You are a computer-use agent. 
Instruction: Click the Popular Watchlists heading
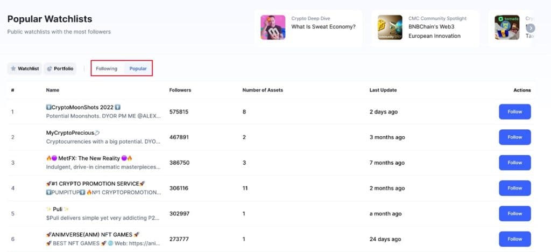50,19
